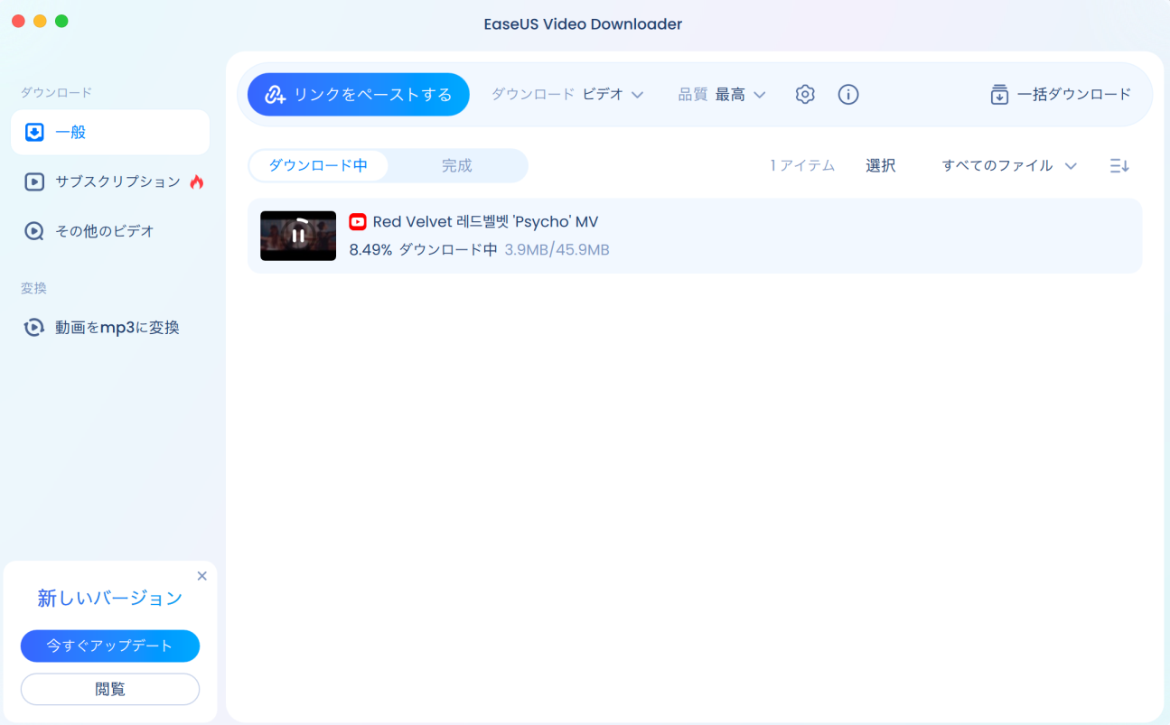Select the ダウンロード中 tab

[x=320, y=165]
